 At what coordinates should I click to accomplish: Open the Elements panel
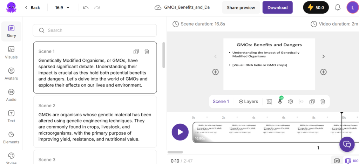(11, 137)
